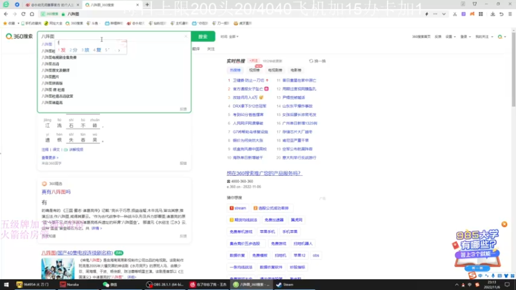Click the green 搜索 button
The width and height of the screenshot is (516, 290).
[203, 37]
